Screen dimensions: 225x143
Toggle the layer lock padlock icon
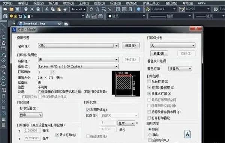tap(25, 17)
